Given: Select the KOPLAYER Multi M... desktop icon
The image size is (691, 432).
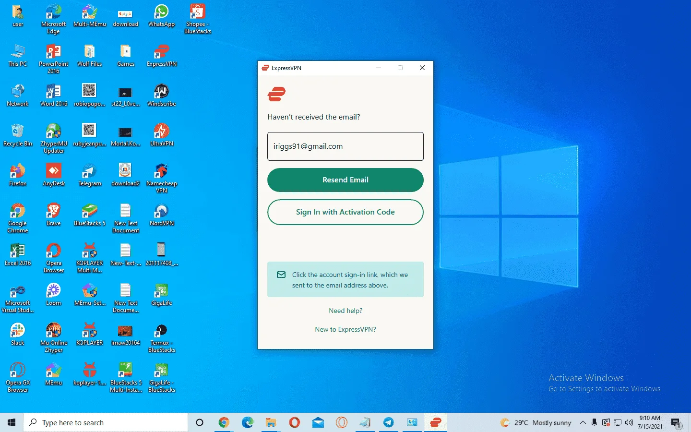Looking at the screenshot, I should pos(90,258).
